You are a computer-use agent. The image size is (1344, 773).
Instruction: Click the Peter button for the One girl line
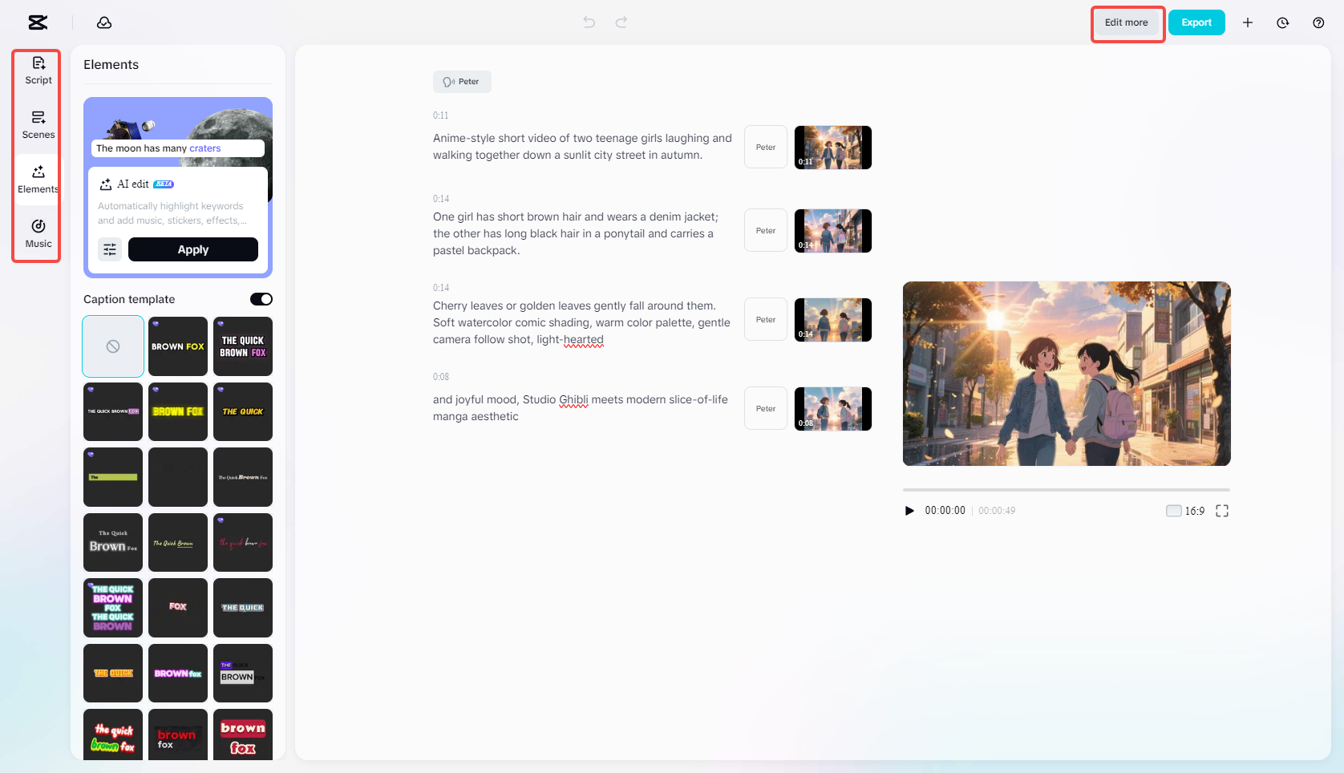pos(766,231)
